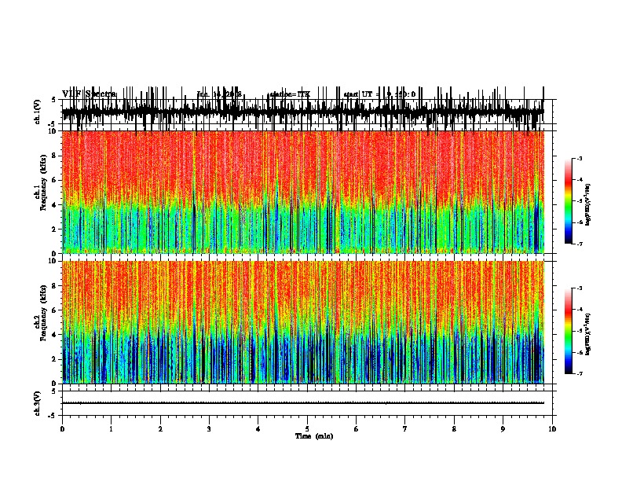Click the ch.2 color scale log(PSD) label
622x481 pixels.
point(588,334)
